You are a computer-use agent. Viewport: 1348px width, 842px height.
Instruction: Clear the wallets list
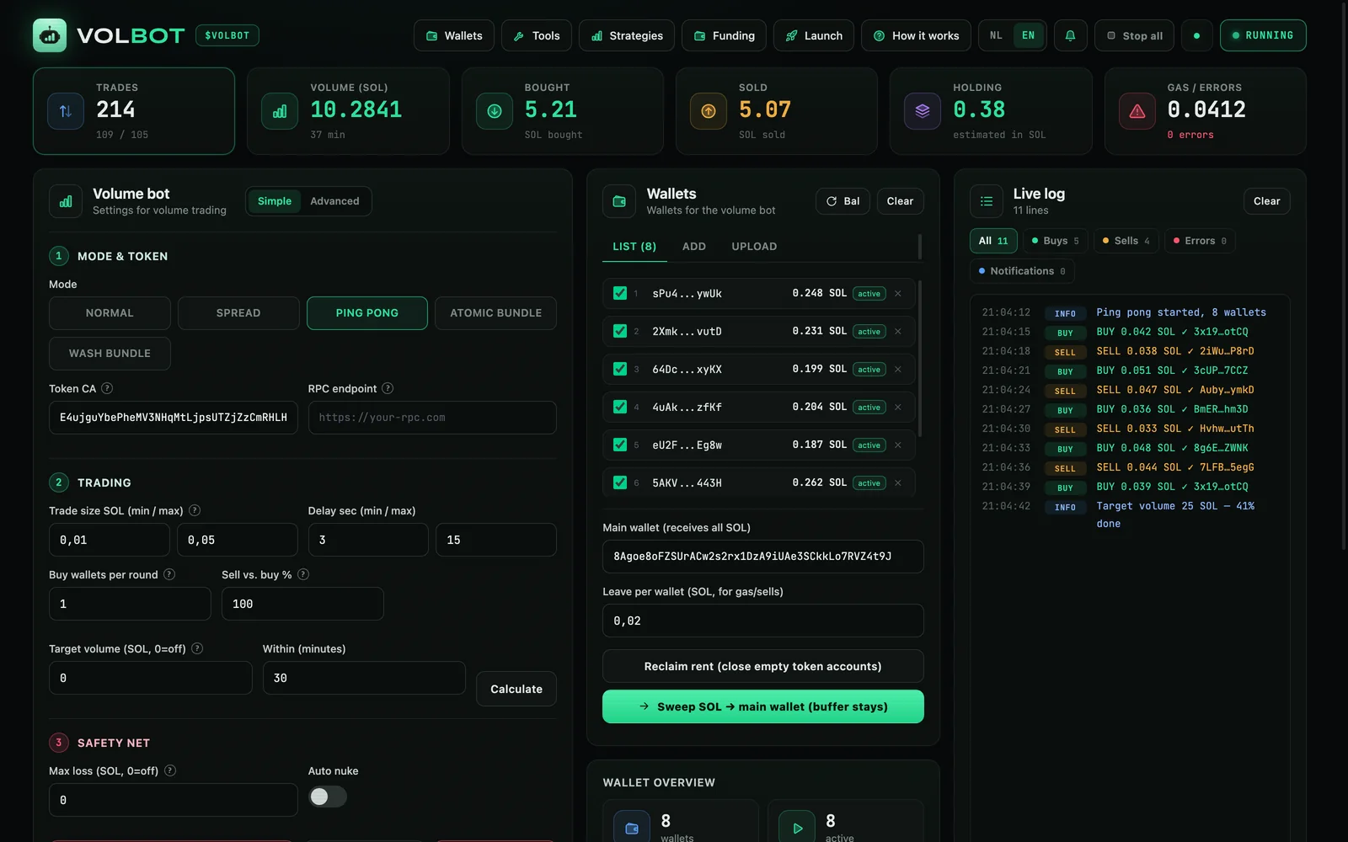[900, 201]
